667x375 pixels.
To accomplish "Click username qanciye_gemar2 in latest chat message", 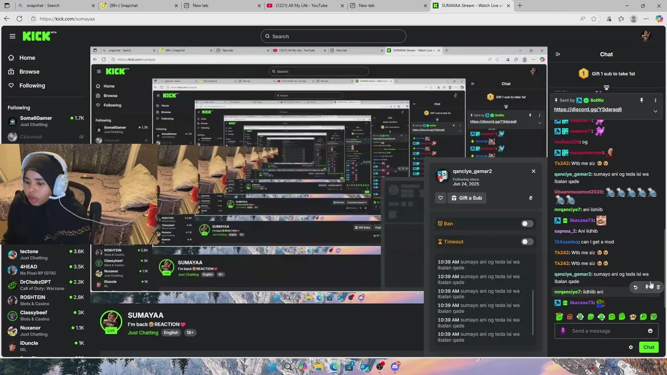I will point(573,274).
